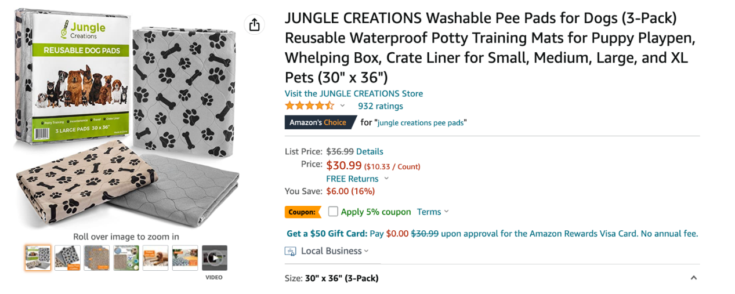
Task: Visit the JUNGLE CREATIONS Store link
Action: (x=354, y=93)
